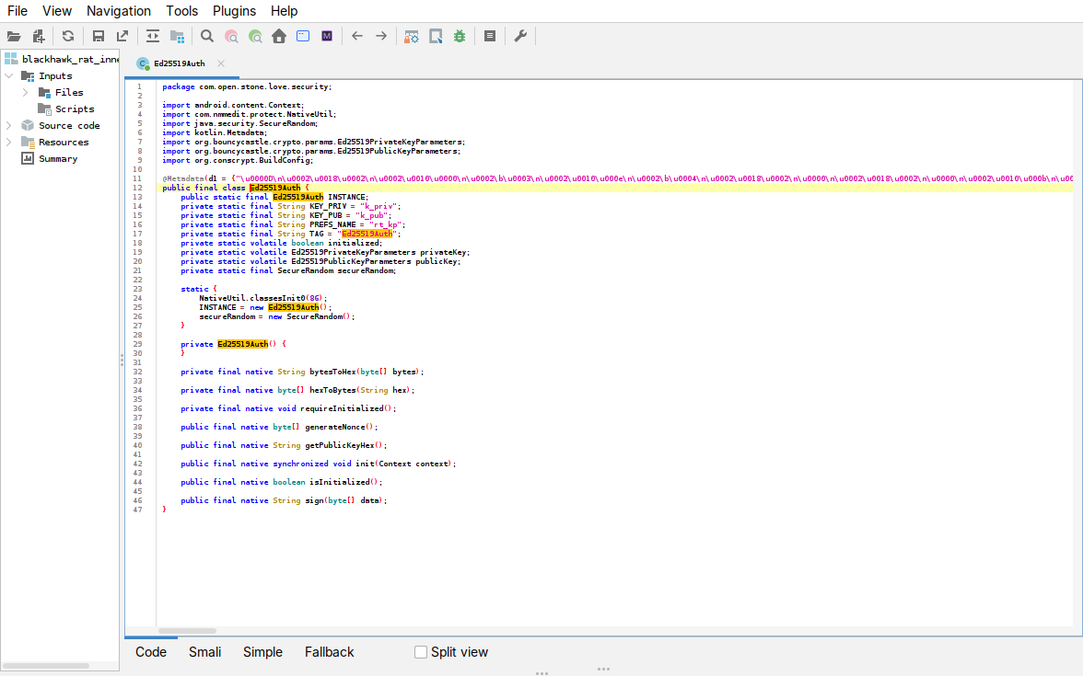The width and height of the screenshot is (1083, 676).
Task: Open the Help menu
Action: pos(284,11)
